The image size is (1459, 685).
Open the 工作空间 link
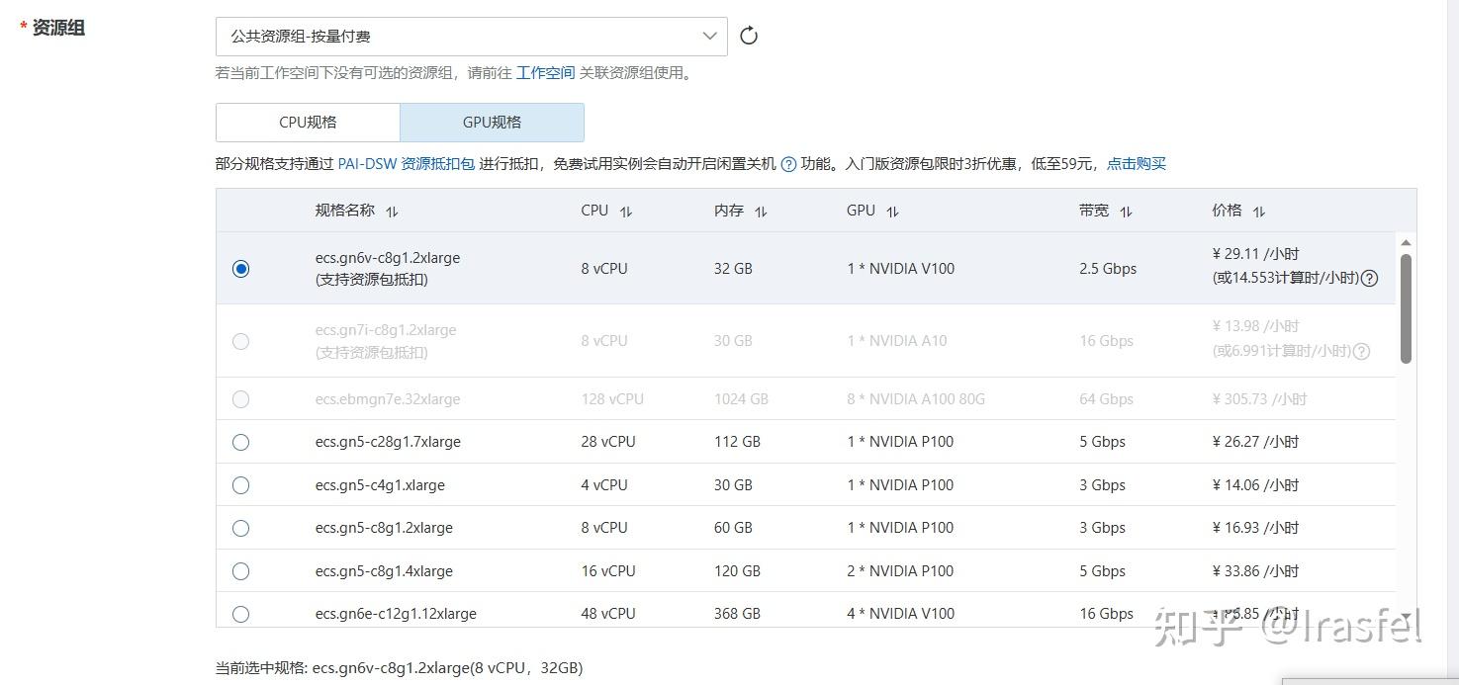545,73
